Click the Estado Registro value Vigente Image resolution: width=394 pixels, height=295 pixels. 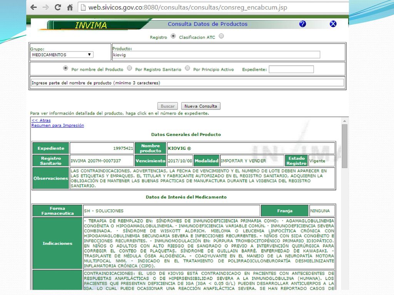[317, 161]
